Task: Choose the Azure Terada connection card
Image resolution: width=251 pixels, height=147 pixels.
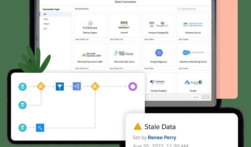Action: [x=193, y=83]
